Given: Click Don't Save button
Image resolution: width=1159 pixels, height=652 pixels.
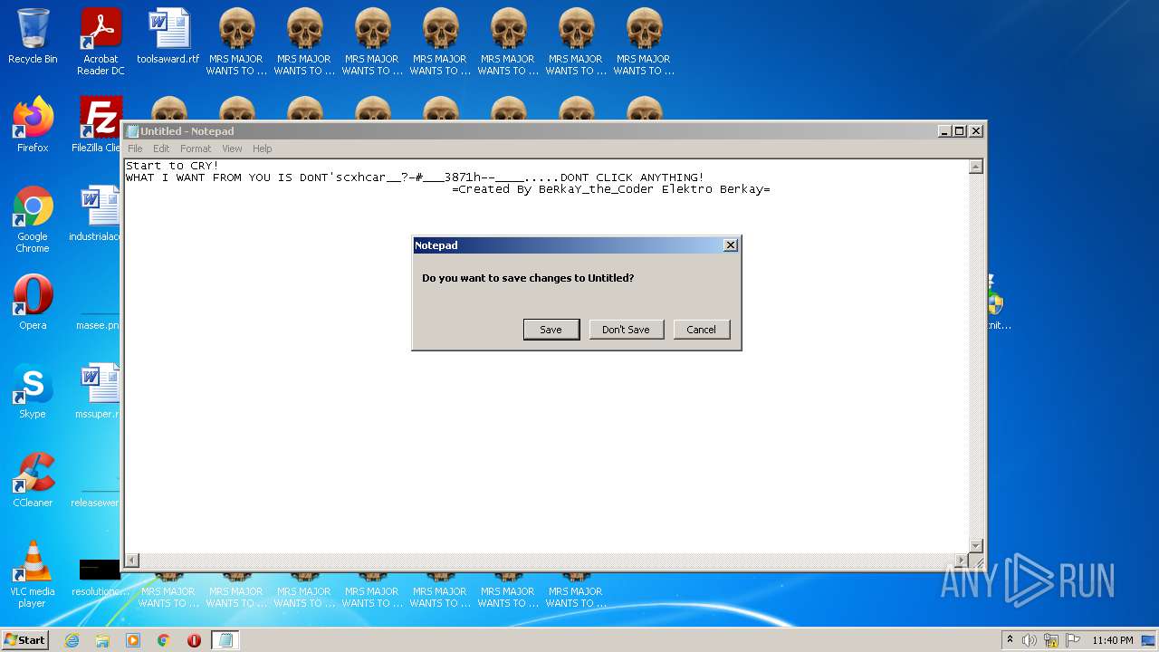Looking at the screenshot, I should [x=626, y=330].
